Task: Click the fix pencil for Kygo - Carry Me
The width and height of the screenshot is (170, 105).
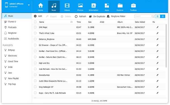Action: click(158, 93)
